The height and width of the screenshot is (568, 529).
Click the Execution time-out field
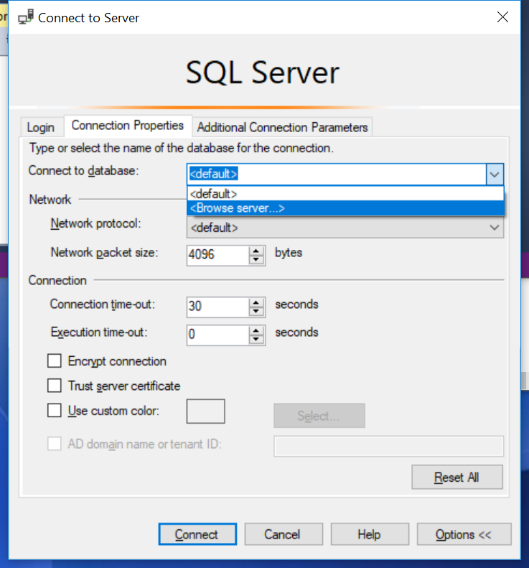click(217, 335)
